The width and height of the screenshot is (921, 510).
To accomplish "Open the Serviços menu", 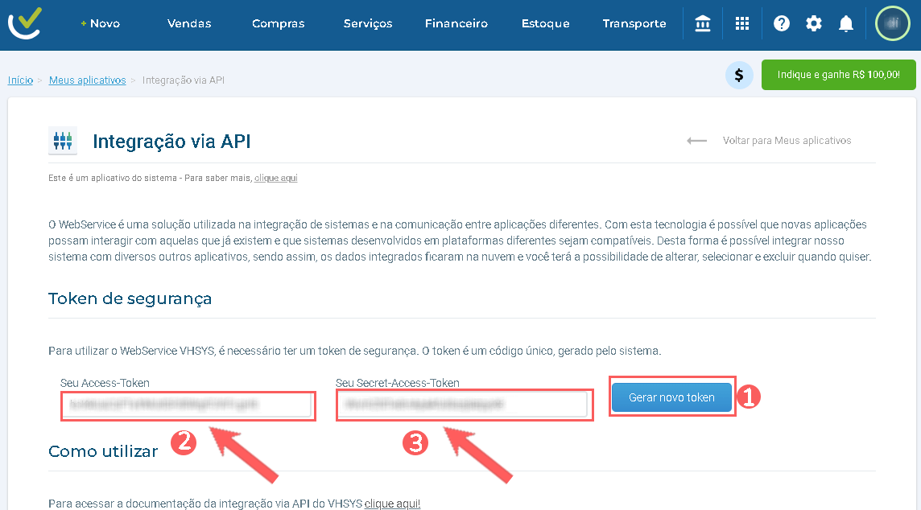I will (x=368, y=24).
